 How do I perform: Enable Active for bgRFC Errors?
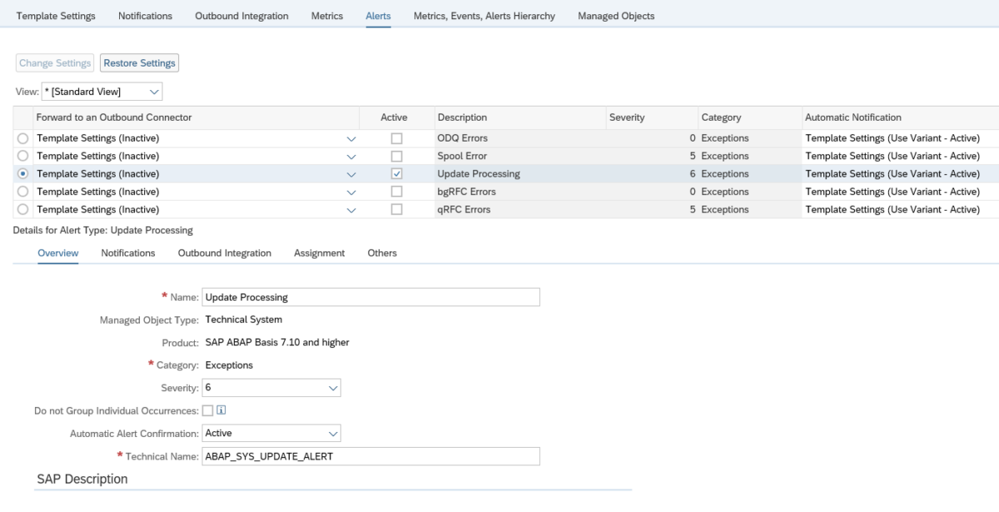click(x=396, y=191)
